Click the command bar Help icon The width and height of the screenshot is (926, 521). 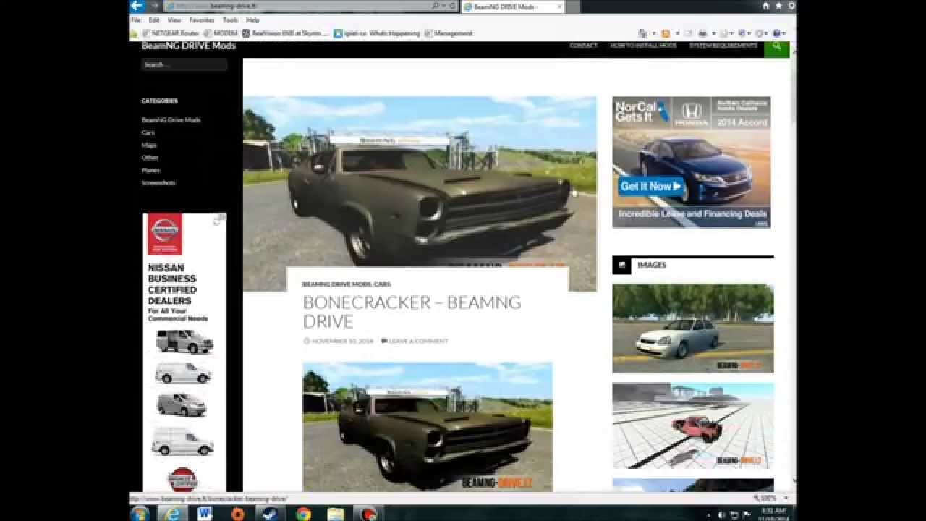tap(776, 33)
